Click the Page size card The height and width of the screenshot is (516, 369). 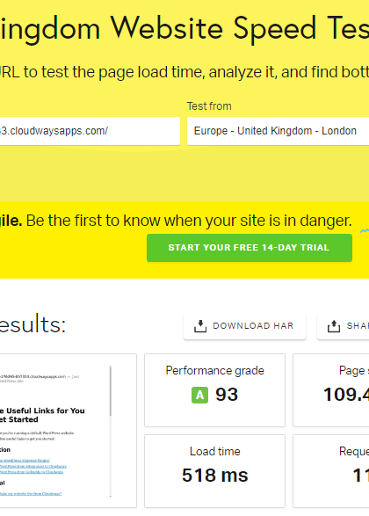[331, 390]
